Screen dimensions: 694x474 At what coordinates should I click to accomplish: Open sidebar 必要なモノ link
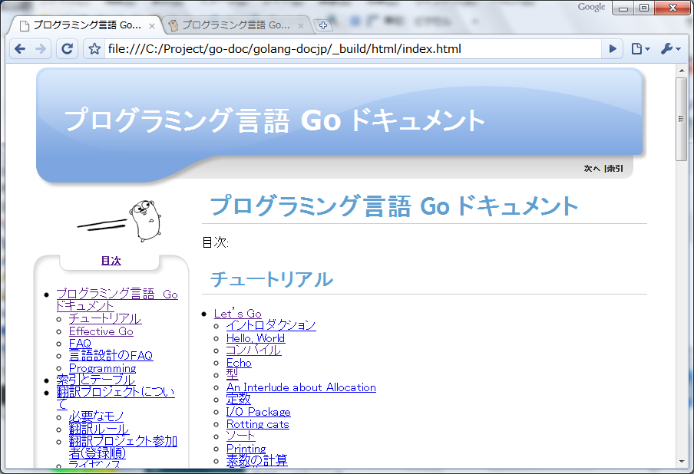[97, 416]
